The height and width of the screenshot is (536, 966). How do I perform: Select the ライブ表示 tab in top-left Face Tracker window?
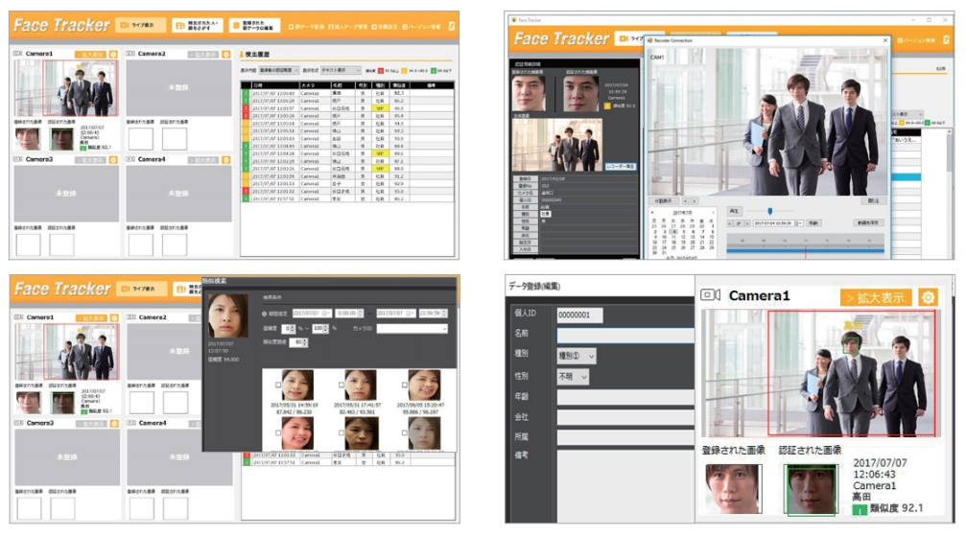tap(140, 25)
